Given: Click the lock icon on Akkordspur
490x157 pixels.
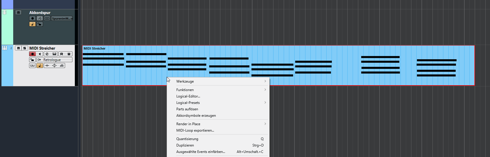Looking at the screenshot, I should point(40,24).
